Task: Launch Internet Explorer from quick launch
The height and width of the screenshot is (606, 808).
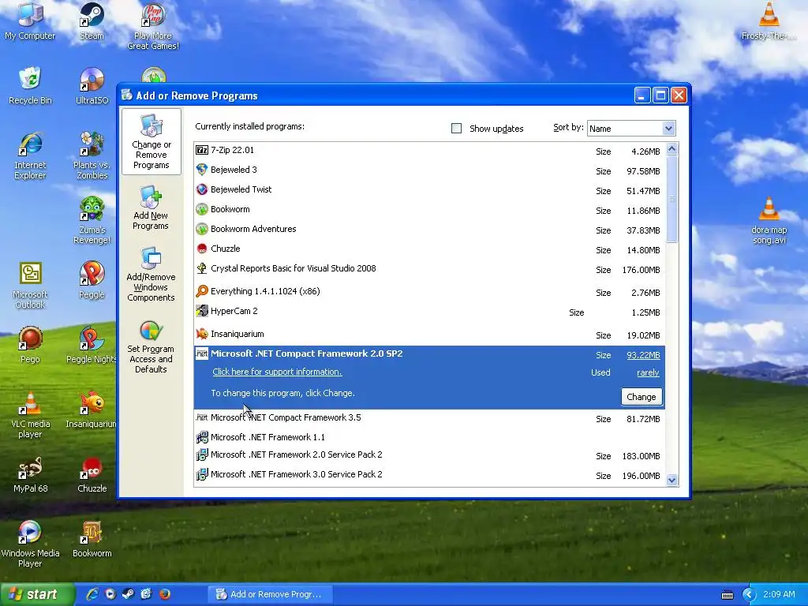Action: (x=92, y=594)
